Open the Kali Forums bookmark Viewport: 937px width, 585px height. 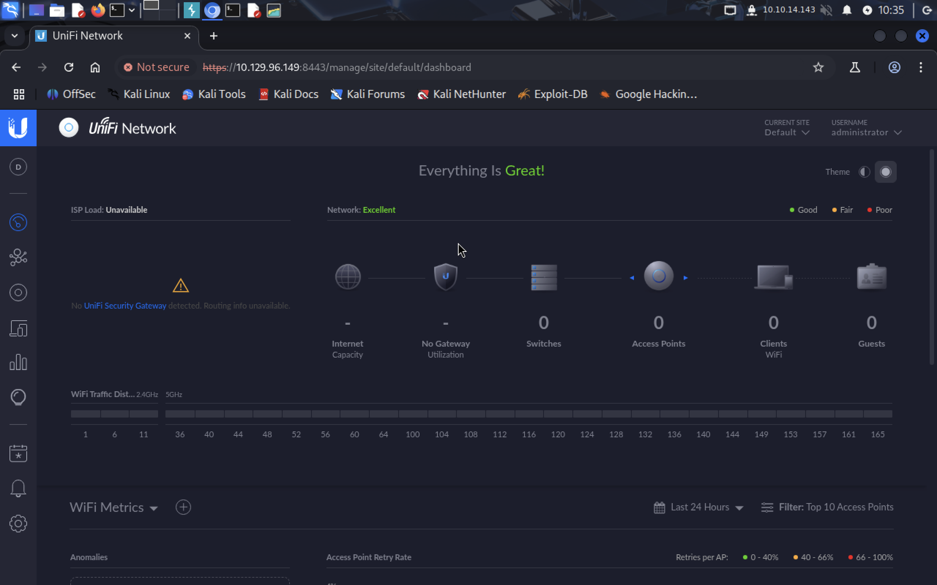(368, 94)
